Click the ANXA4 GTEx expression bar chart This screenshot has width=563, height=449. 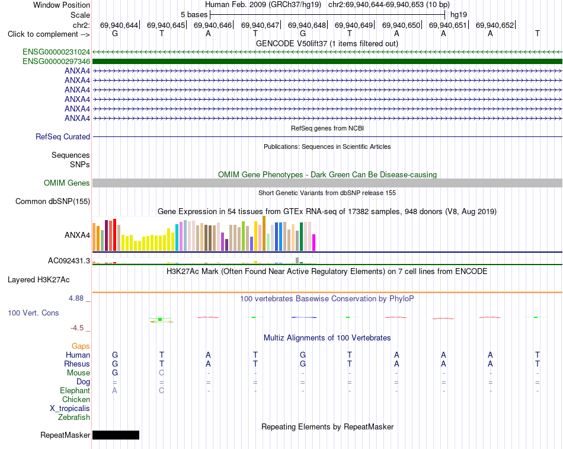coord(204,233)
